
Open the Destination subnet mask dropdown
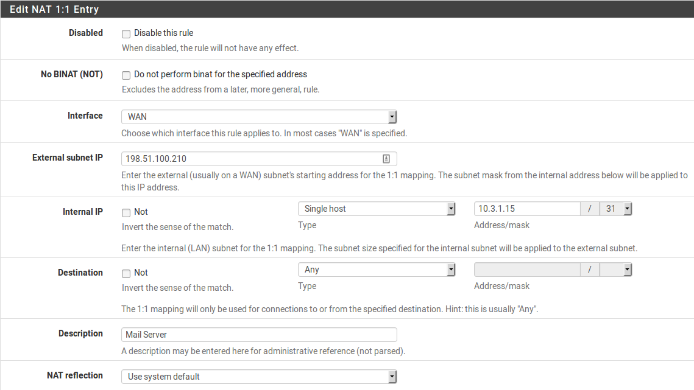pyautogui.click(x=616, y=270)
